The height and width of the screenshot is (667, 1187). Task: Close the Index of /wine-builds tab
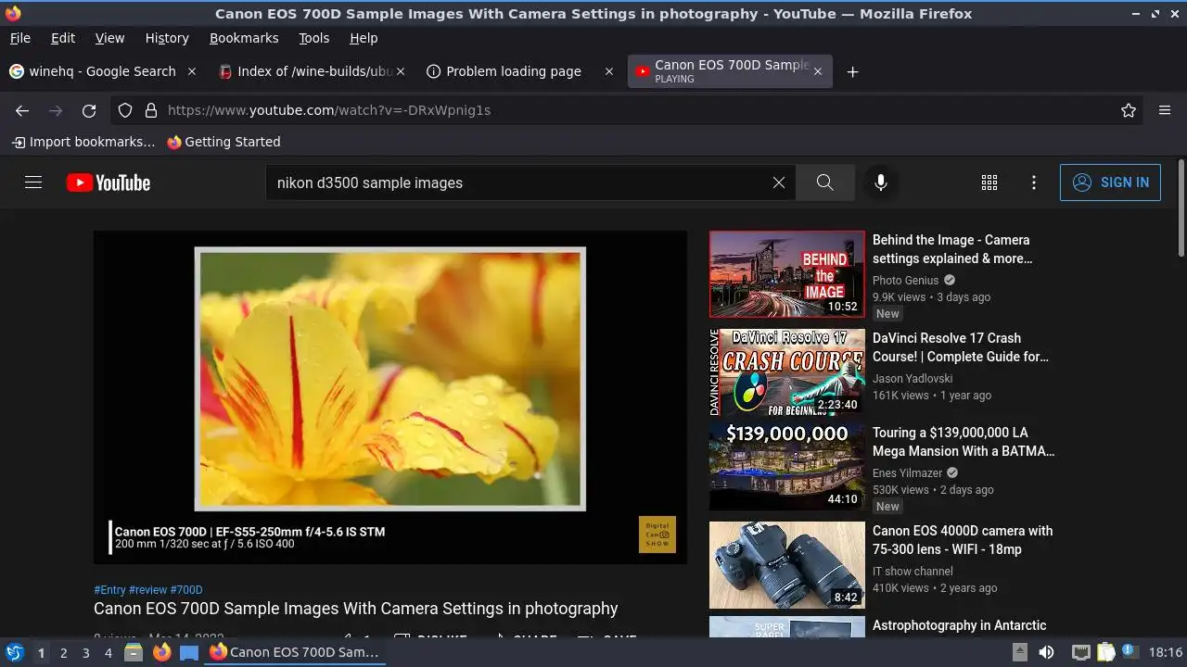click(x=401, y=71)
